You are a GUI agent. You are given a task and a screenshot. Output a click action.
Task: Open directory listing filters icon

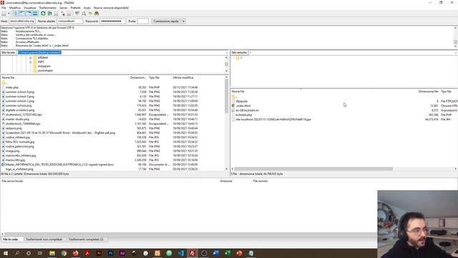click(77, 14)
